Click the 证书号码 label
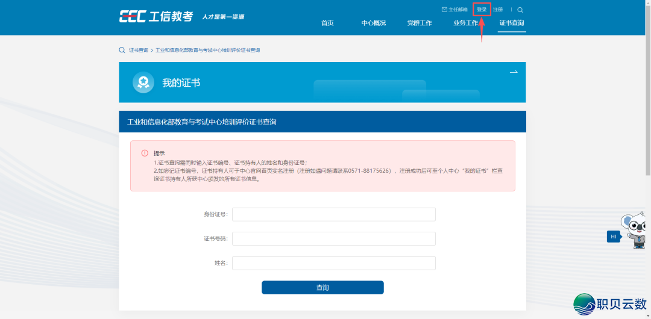651x319 pixels. (215, 238)
